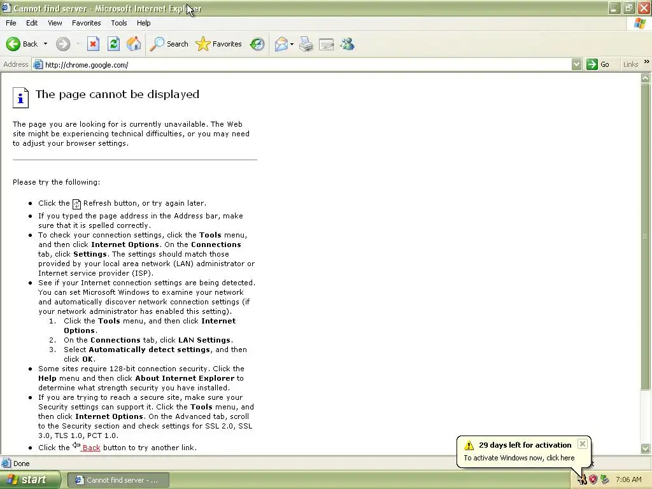
Task: Click the vertical scrollbar down arrow
Action: pos(646,448)
